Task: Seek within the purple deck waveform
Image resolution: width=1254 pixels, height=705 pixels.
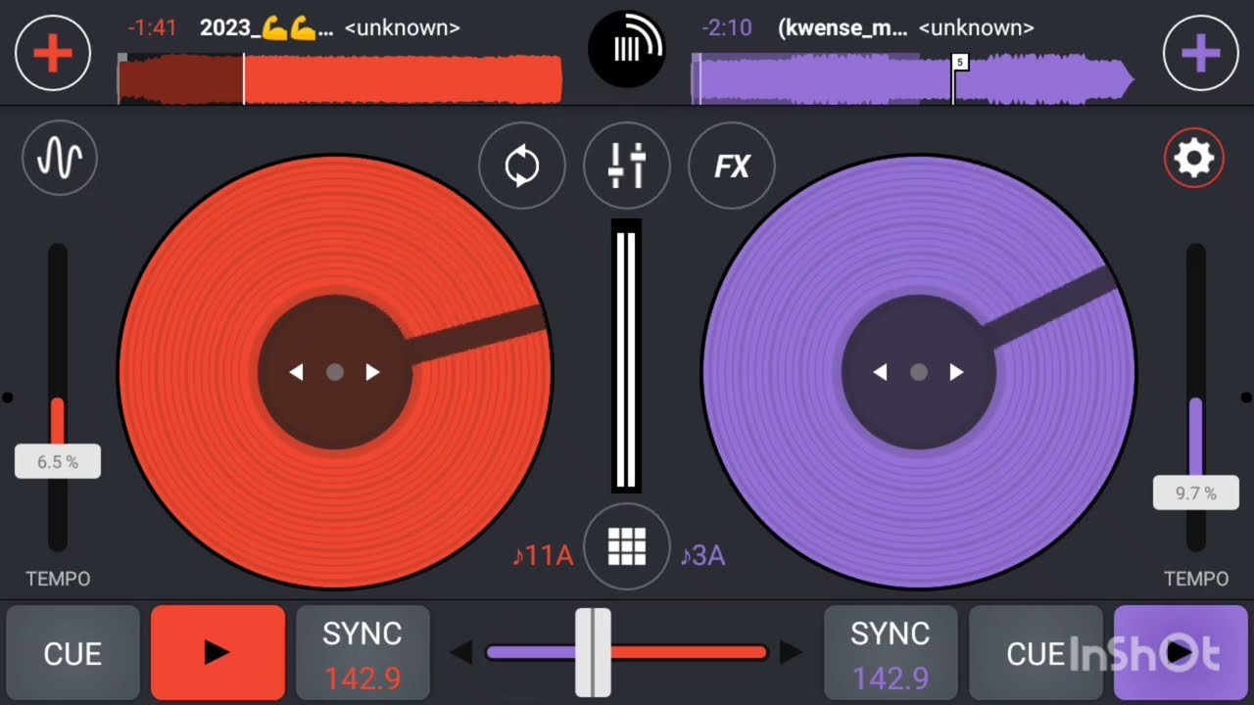Action: coord(913,79)
